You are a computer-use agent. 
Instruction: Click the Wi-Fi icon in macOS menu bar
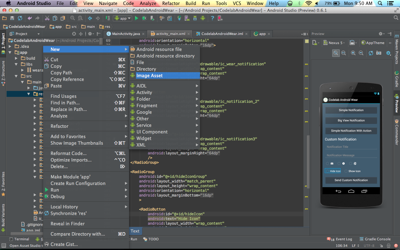pyautogui.click(x=309, y=3)
